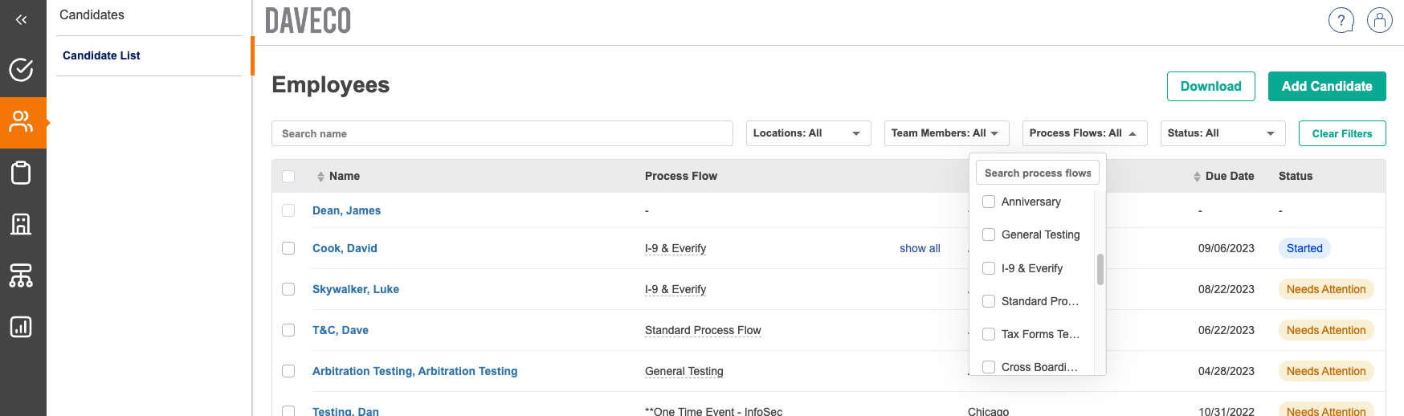Open the tasks checkmark icon in sidebar
Screen dimensions: 1404x416
(22, 70)
